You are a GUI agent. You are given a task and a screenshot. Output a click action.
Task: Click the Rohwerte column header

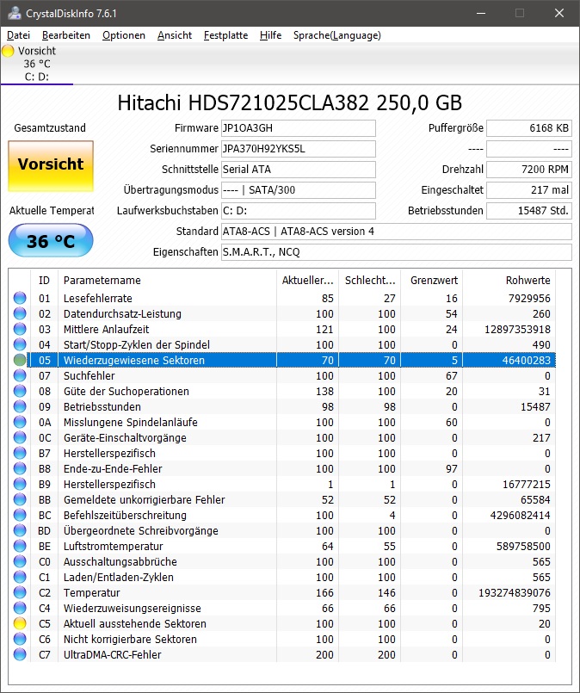[509, 280]
